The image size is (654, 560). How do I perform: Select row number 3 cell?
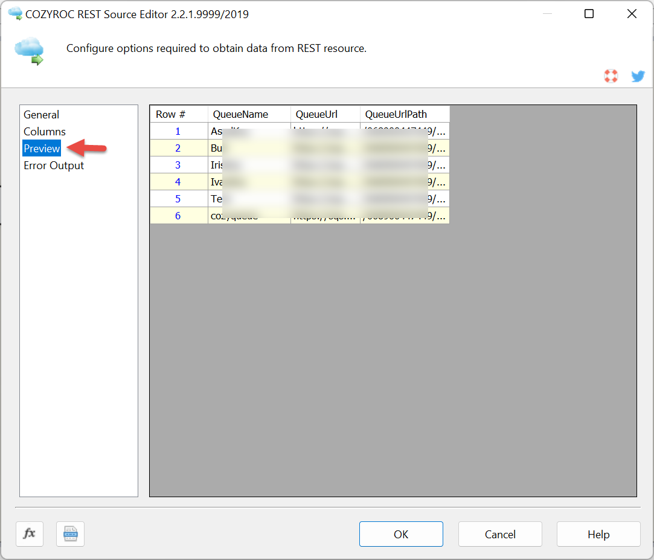point(179,165)
